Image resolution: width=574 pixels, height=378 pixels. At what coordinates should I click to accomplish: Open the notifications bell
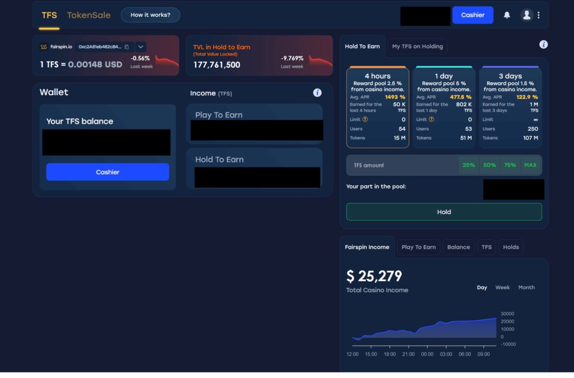[507, 15]
